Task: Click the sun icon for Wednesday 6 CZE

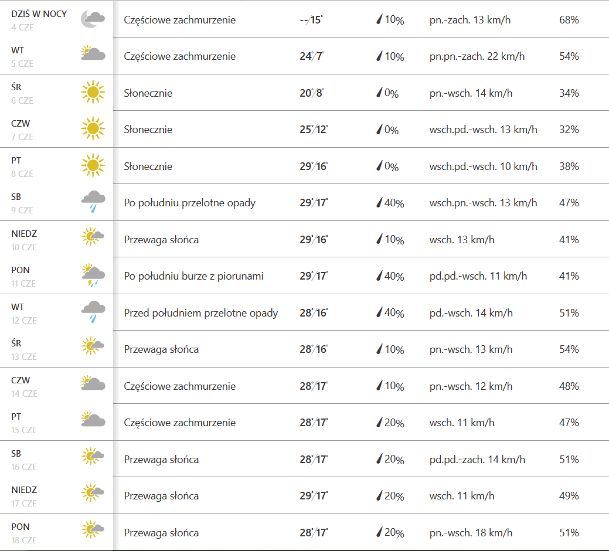Action: pyautogui.click(x=93, y=93)
